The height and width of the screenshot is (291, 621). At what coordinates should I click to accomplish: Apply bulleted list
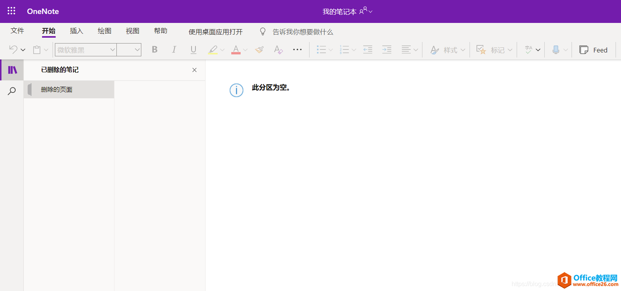pyautogui.click(x=321, y=50)
